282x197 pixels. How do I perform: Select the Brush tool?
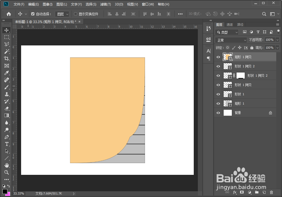pos(7,87)
